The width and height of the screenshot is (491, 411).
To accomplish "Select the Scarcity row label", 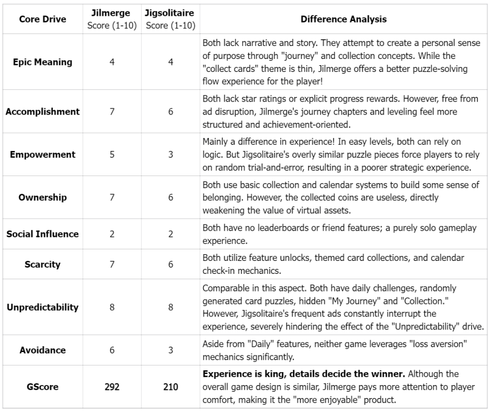I will (x=43, y=264).
